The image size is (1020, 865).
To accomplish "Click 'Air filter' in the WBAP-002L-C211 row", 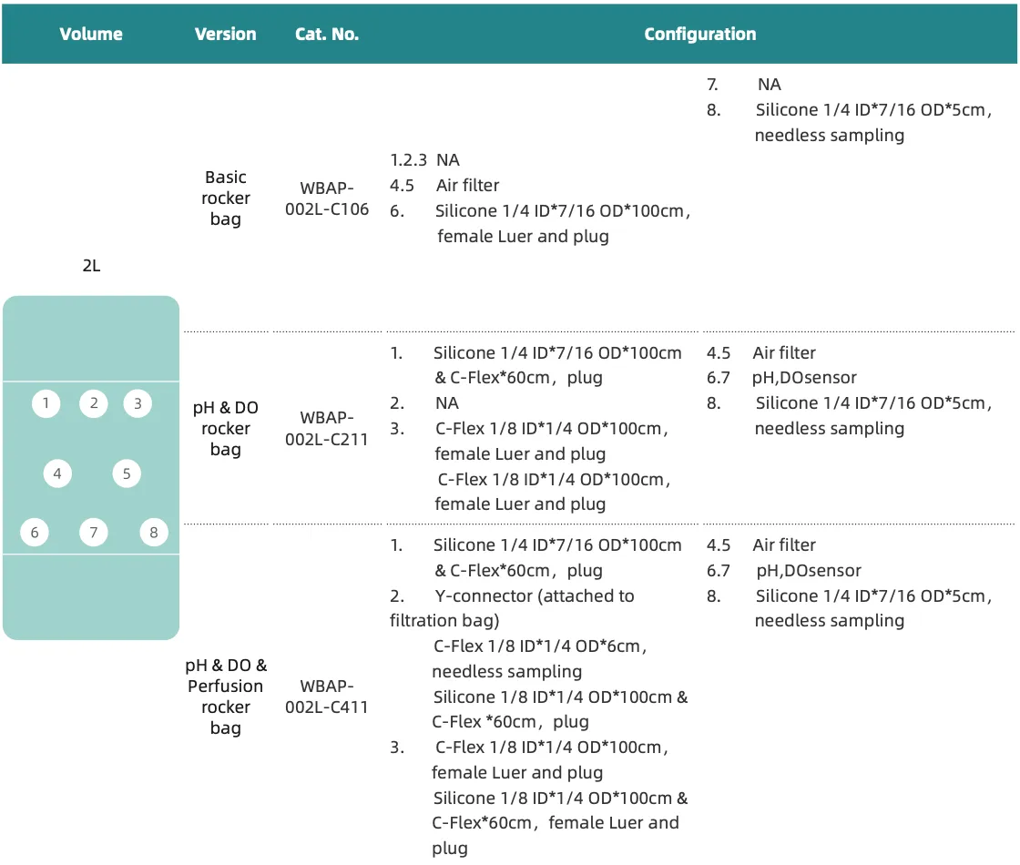I will click(784, 352).
